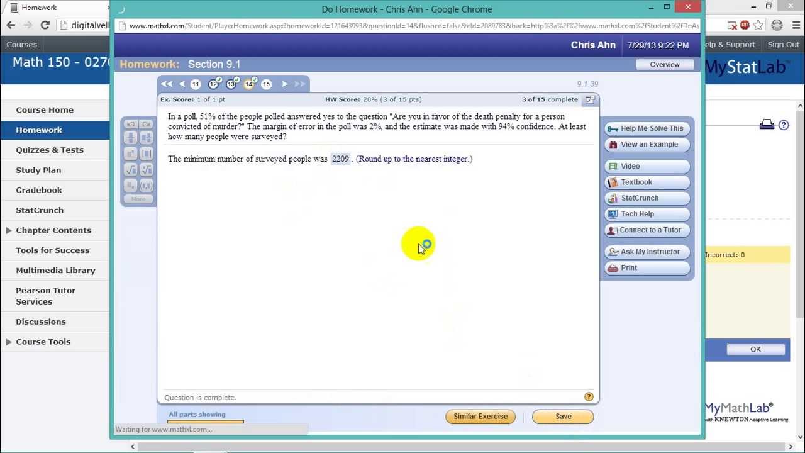This screenshot has height=453, width=805.
Task: Insert an ordered pair from the math palette
Action: 146,185
